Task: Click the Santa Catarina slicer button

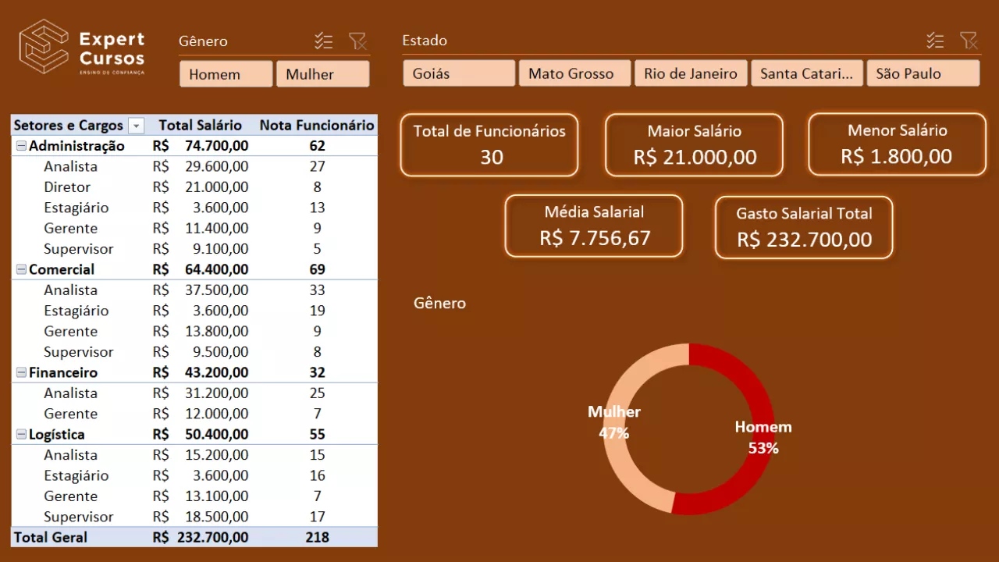Action: (x=807, y=73)
